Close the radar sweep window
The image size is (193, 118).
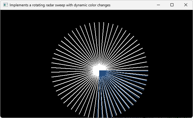186,5
